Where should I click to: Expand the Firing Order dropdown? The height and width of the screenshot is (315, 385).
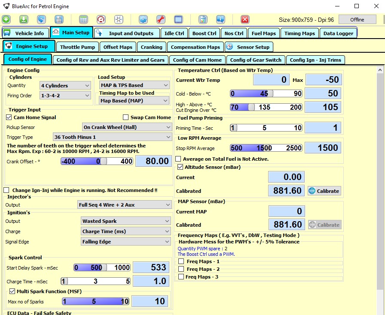click(x=65, y=96)
